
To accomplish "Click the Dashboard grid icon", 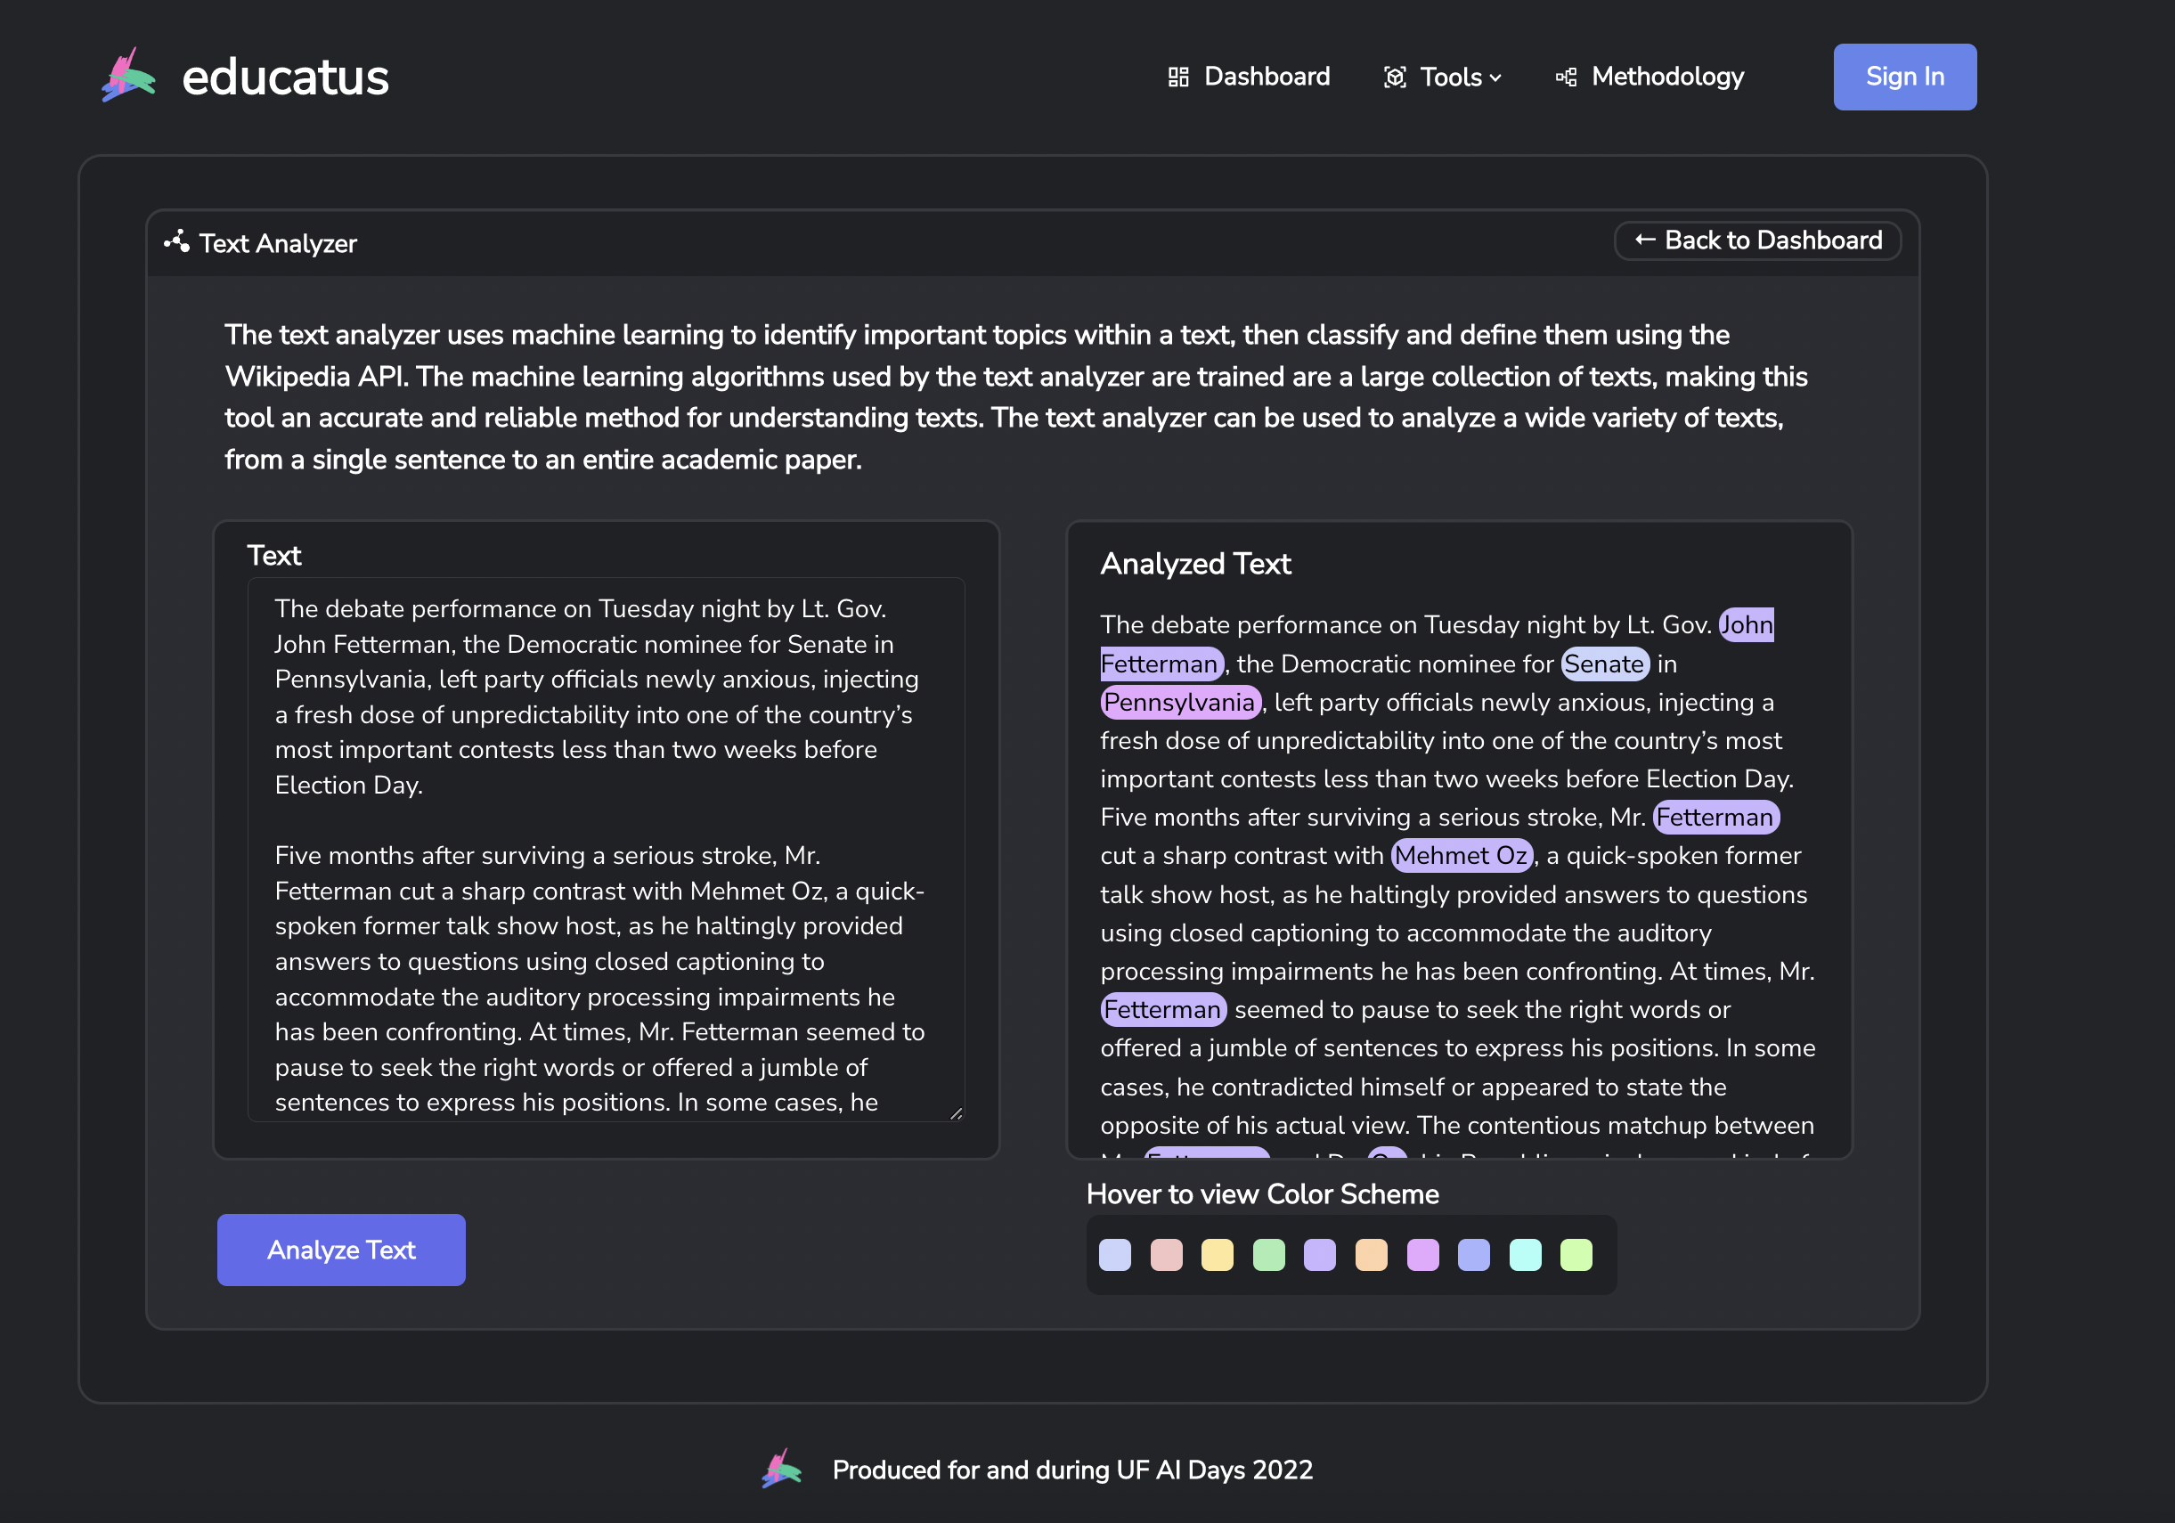I will (1177, 77).
